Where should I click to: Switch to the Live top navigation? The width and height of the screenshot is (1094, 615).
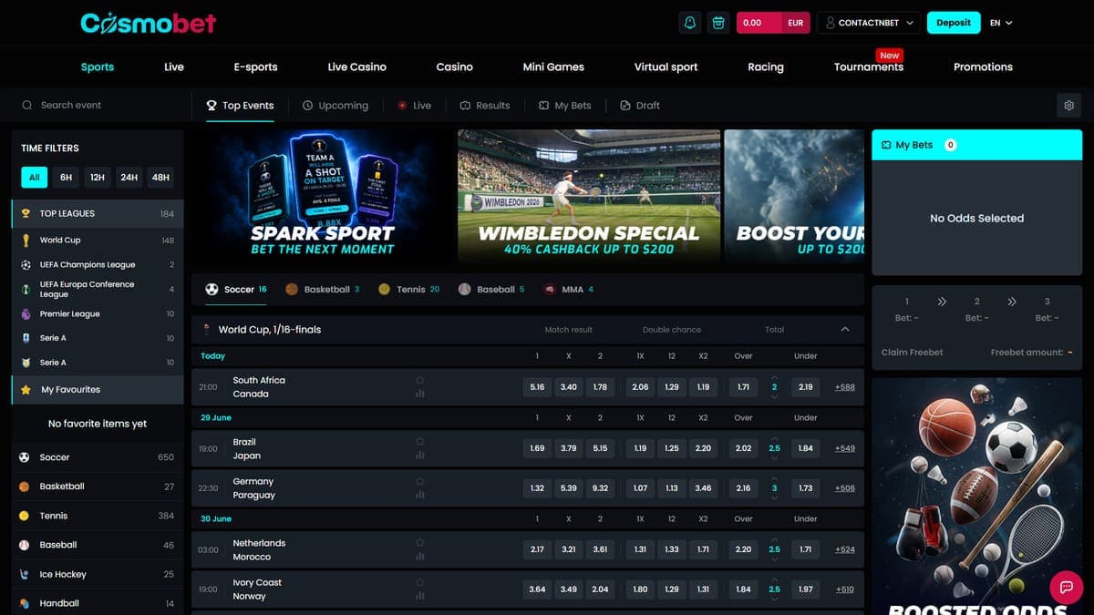[174, 67]
